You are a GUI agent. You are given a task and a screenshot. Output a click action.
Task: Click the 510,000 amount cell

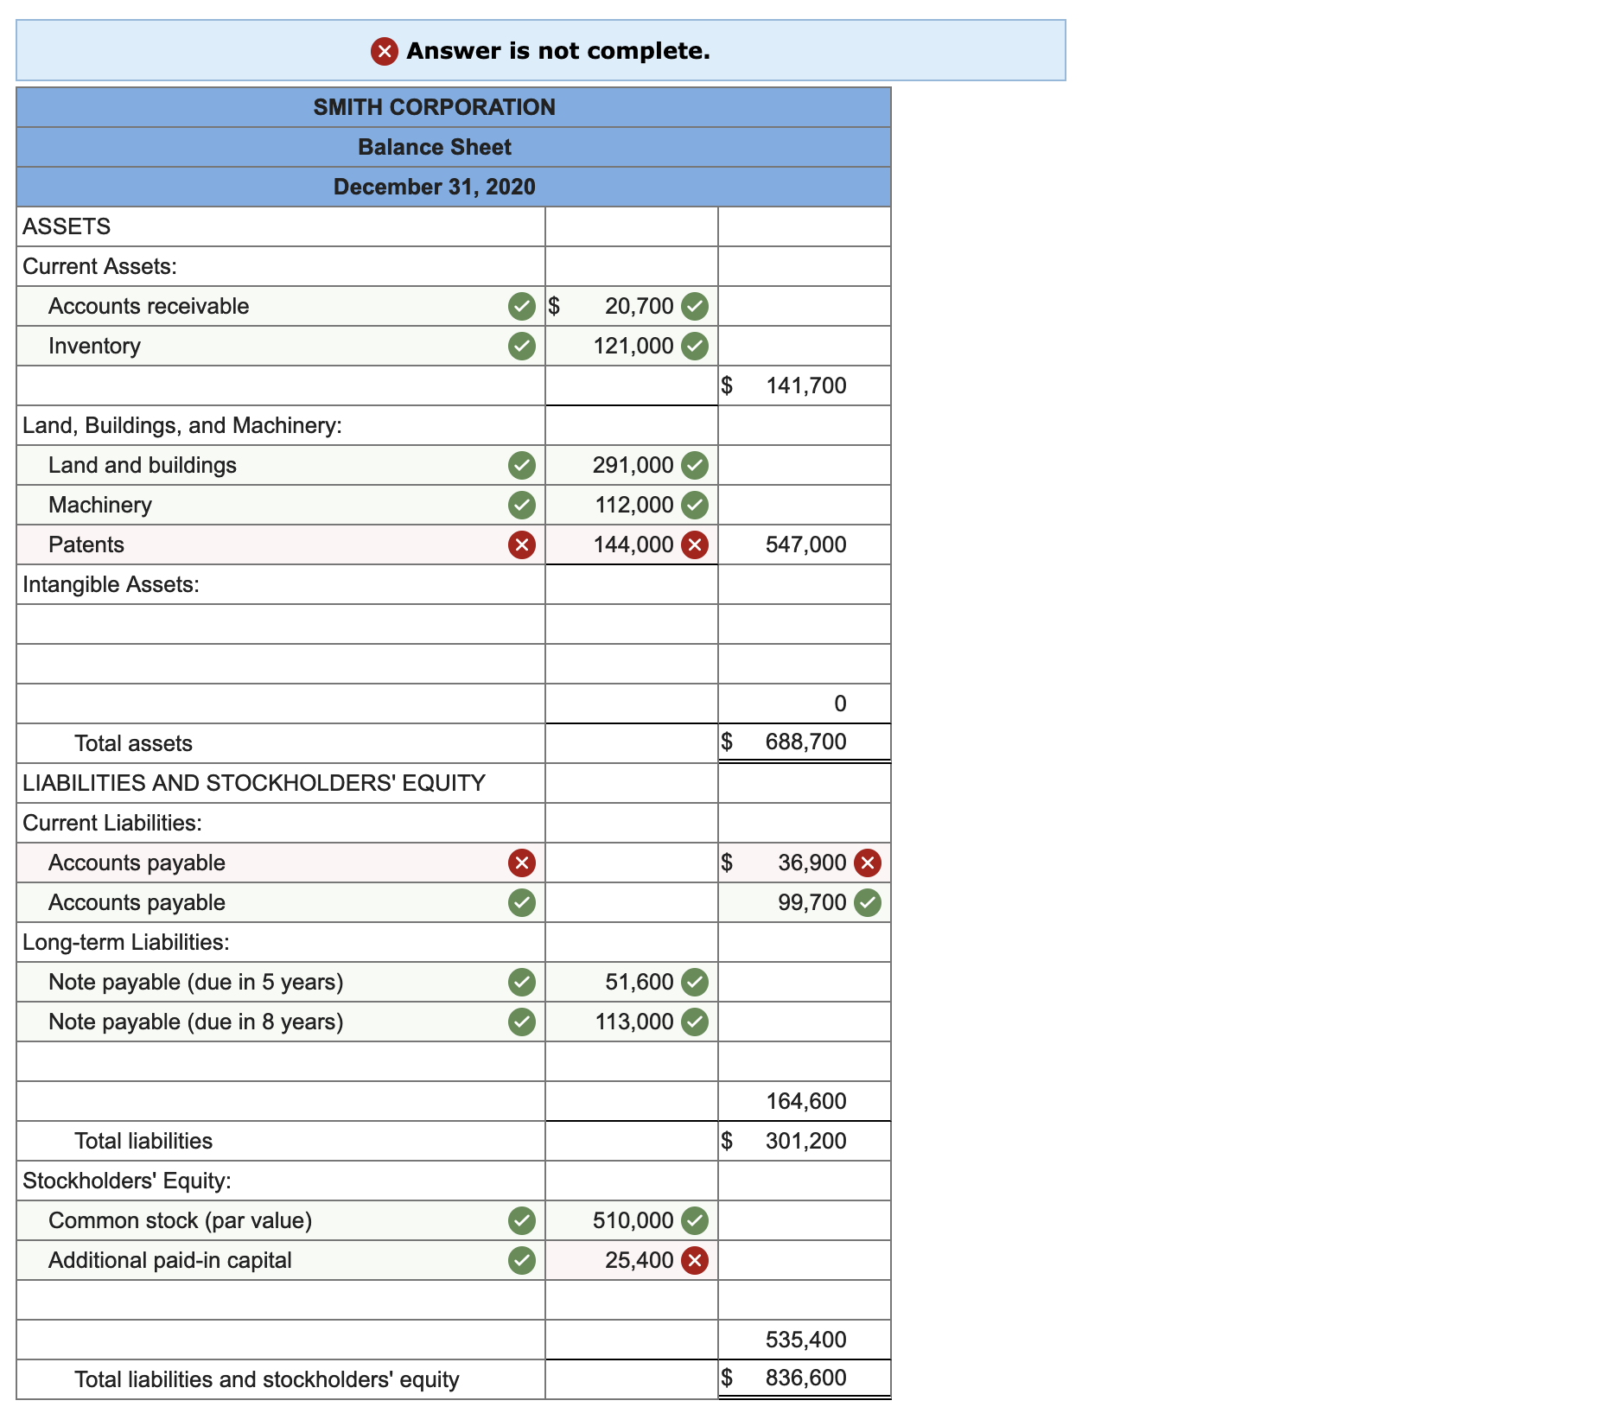(632, 1220)
